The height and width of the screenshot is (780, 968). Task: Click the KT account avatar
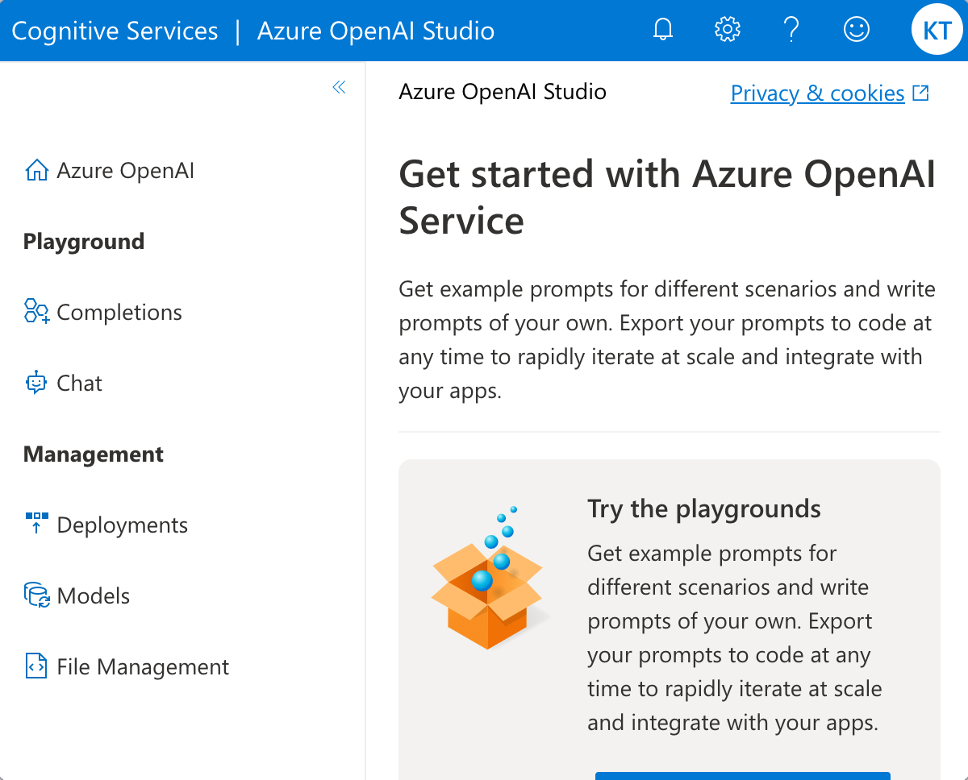coord(937,31)
